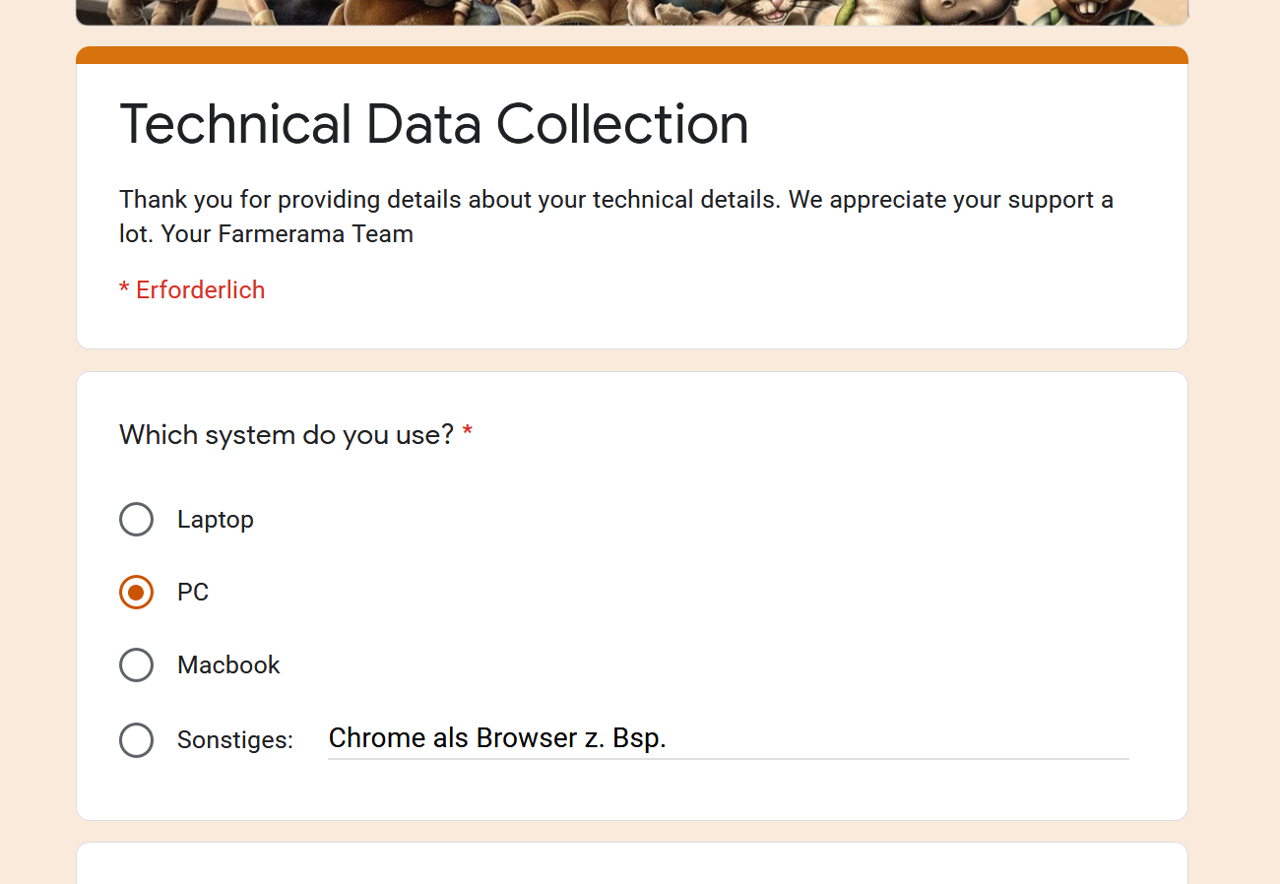Viewport: 1280px width, 884px height.
Task: Click the "Sonstiges:" label text
Action: 235,739
